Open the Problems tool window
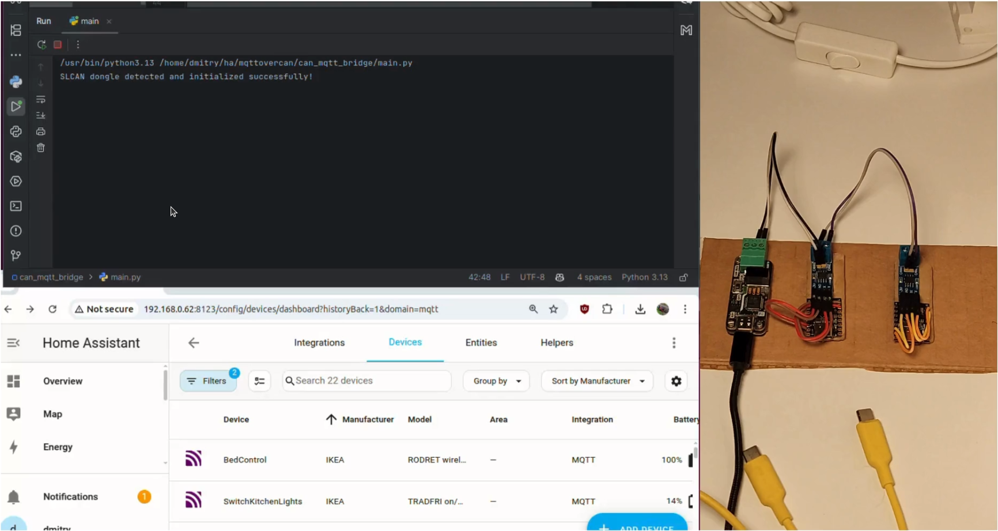The image size is (998, 531). click(x=16, y=231)
